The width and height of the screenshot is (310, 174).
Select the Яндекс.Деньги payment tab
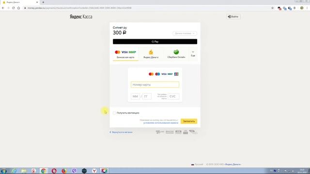tap(151, 54)
